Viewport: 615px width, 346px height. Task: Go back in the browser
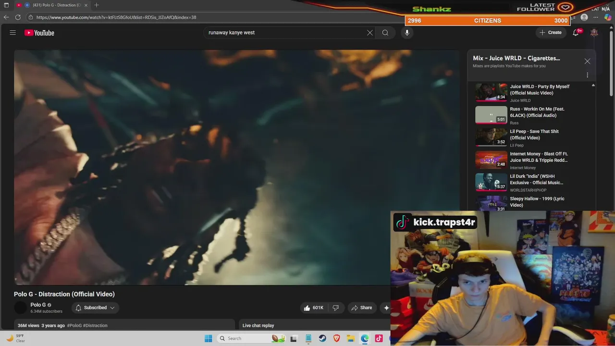[6, 17]
